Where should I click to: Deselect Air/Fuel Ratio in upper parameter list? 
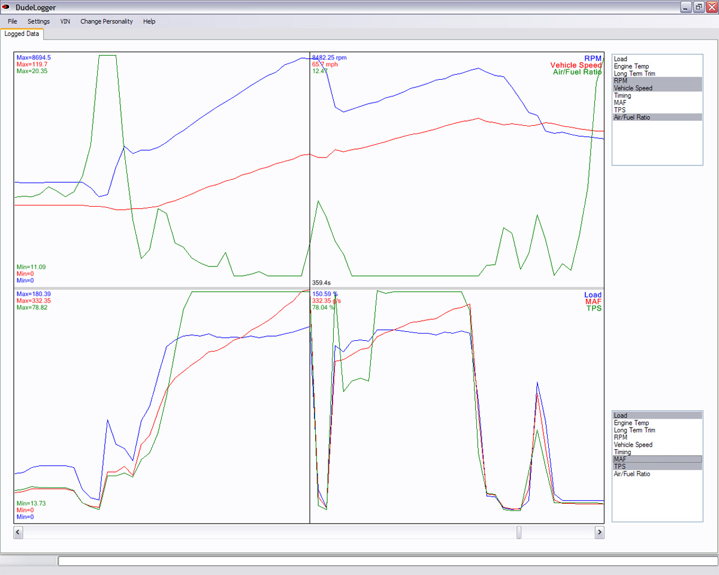[657, 117]
